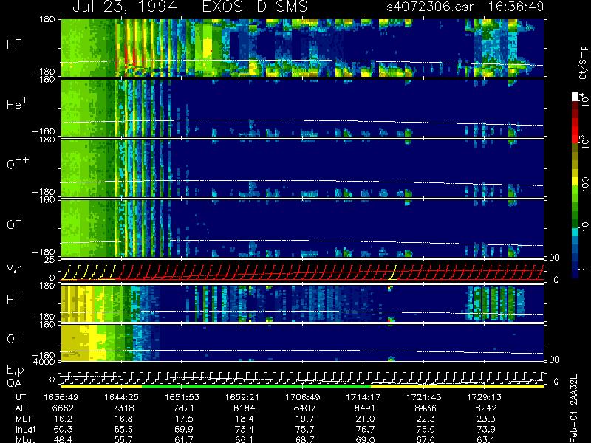The height and width of the screenshot is (443, 591).
Task: Click the filename 's4072306.esr'
Action: (x=430, y=7)
